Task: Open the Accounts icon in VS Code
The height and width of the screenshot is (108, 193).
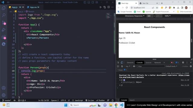Action: 4,88
